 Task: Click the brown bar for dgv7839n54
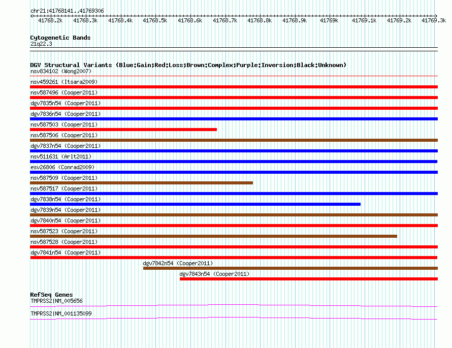tap(234, 215)
